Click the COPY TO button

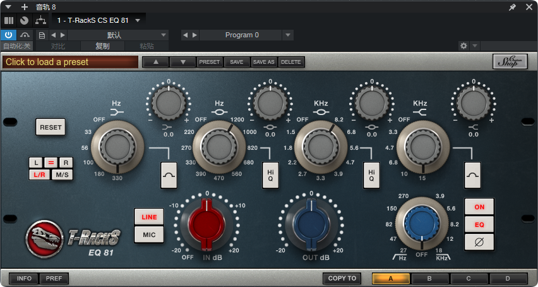pos(342,278)
